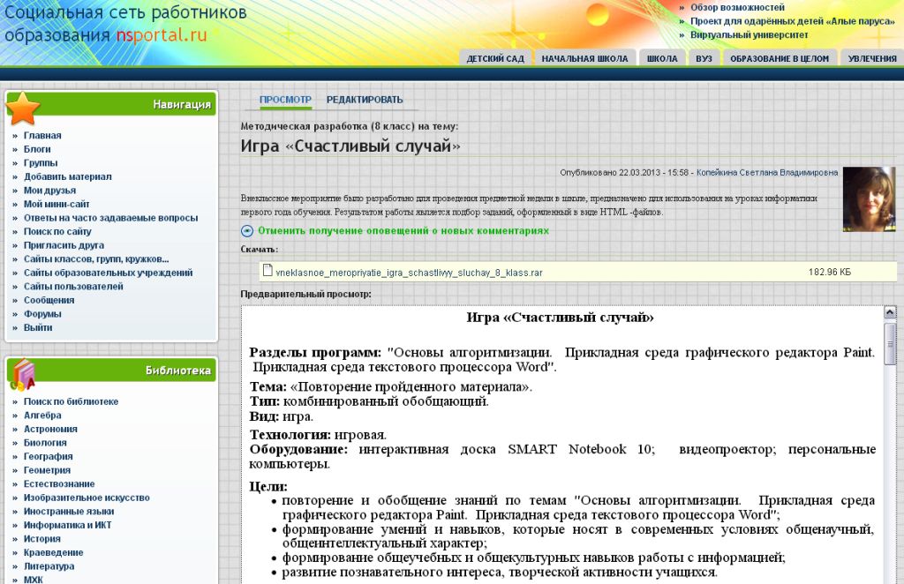Screen dimensions: 904x584
Task: Open the ДЕТСКИЙ САД section tab
Action: pyautogui.click(x=495, y=58)
